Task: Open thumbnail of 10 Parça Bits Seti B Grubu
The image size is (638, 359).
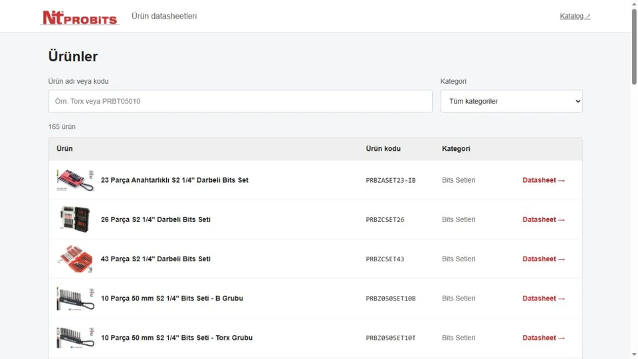Action: coord(75,299)
